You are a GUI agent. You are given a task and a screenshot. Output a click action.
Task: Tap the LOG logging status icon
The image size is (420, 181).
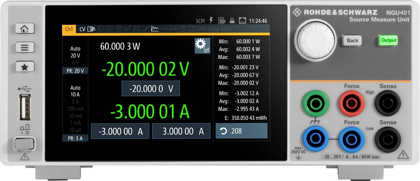[x=221, y=21]
